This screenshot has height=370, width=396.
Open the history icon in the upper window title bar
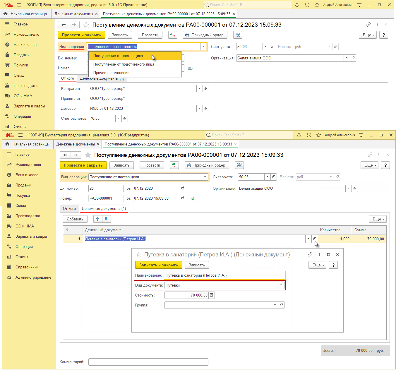307,5
